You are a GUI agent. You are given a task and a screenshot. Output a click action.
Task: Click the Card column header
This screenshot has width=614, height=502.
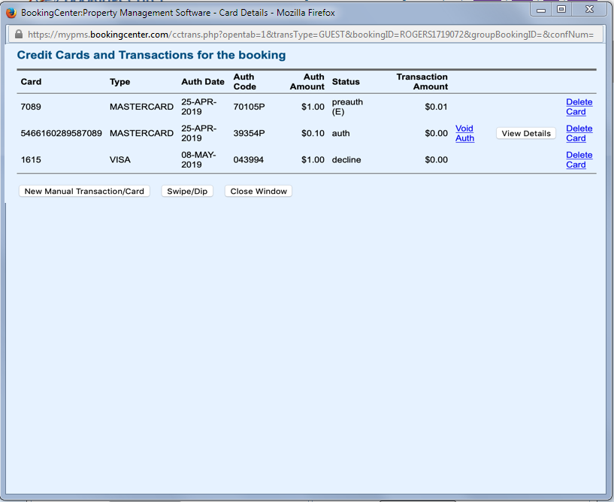click(31, 82)
